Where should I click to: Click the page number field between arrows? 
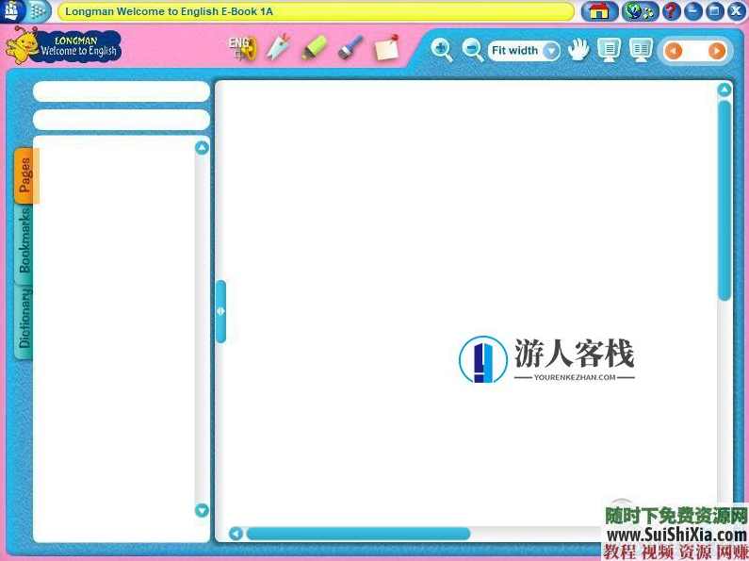point(695,51)
